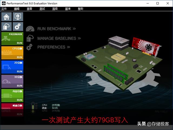Viewport: 173px width, 130px height.
Task: Select the hard disk temperature value 32.0C
Action: pyautogui.click(x=55, y=108)
